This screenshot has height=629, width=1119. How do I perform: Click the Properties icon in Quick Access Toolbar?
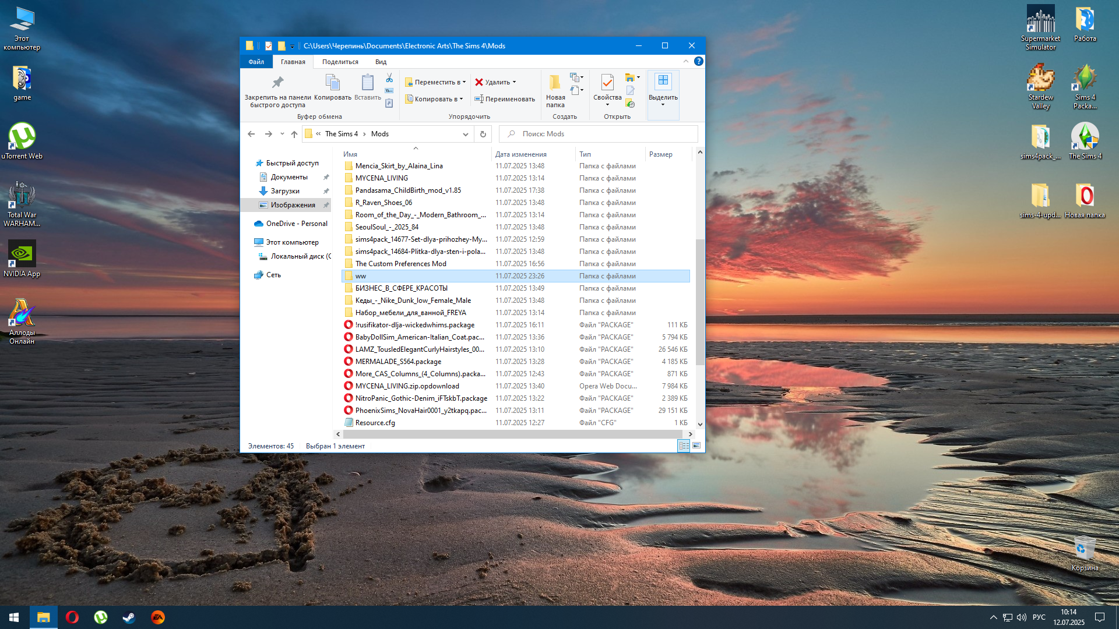coord(269,45)
